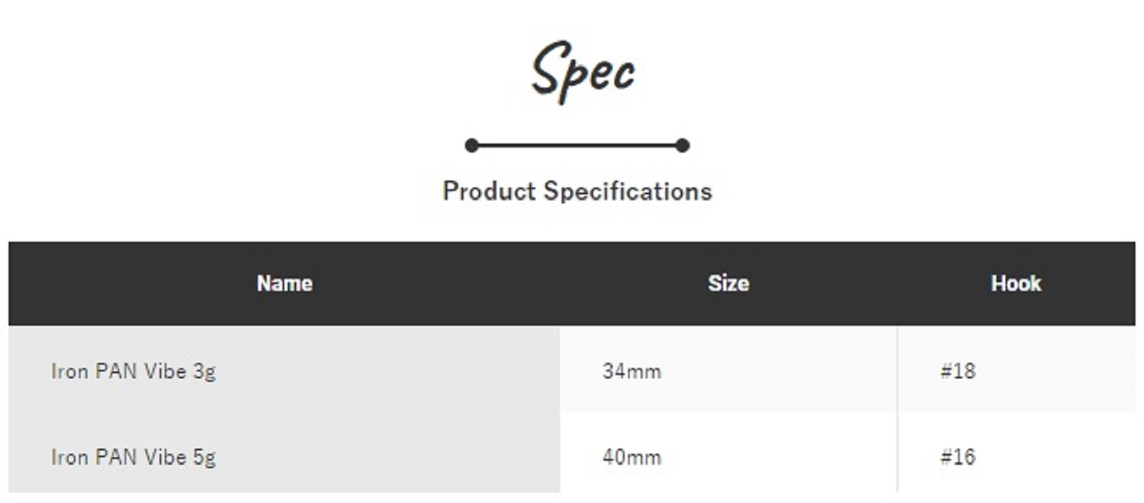Click the 34mm size value

[631, 372]
